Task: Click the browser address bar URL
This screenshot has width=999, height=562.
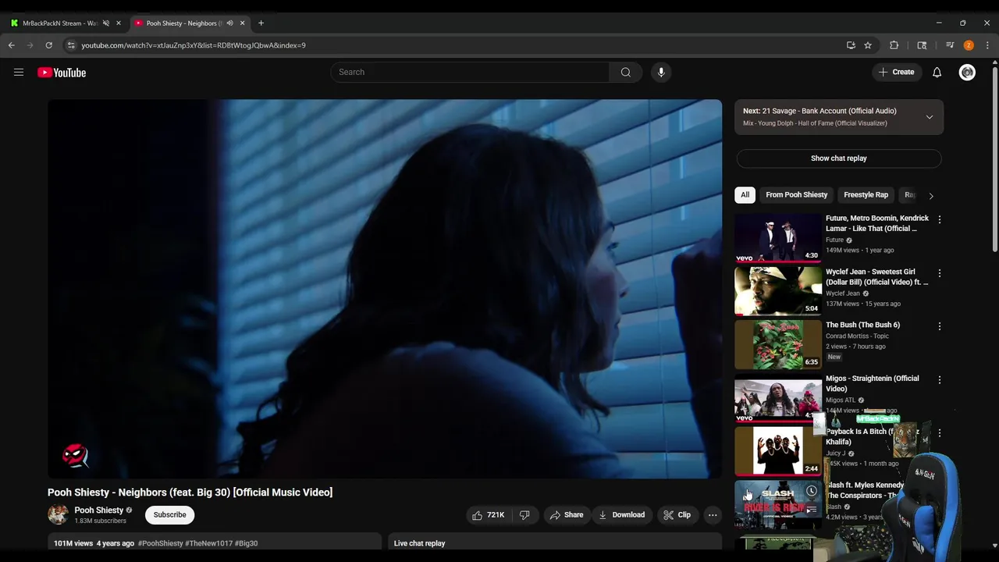Action: tap(194, 45)
